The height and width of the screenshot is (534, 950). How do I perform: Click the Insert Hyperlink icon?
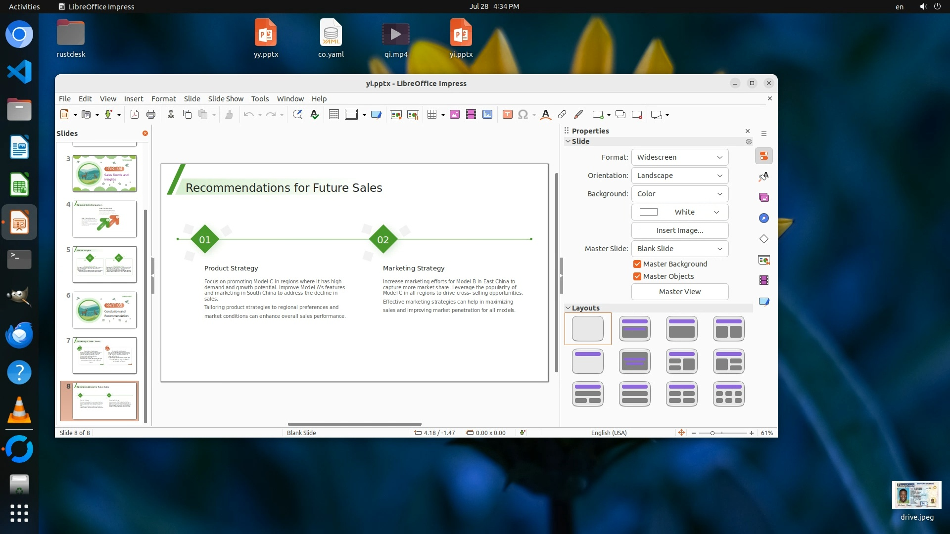[562, 115]
